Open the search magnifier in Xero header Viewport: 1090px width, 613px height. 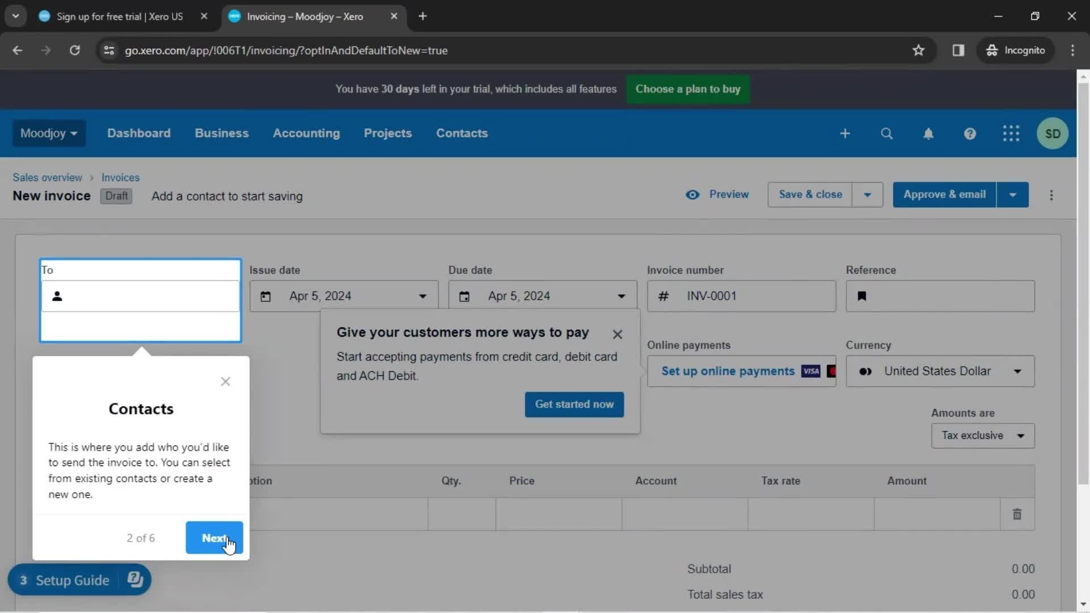point(887,133)
